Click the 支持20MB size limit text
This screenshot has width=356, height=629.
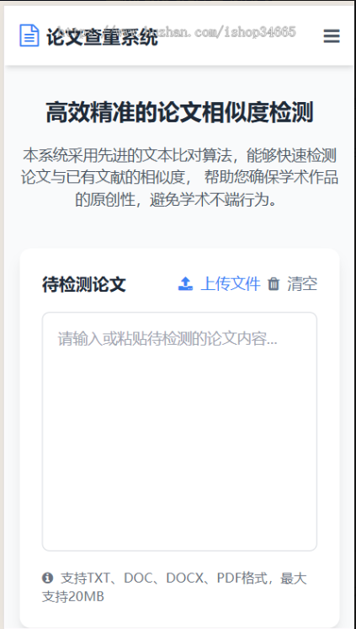(x=73, y=597)
